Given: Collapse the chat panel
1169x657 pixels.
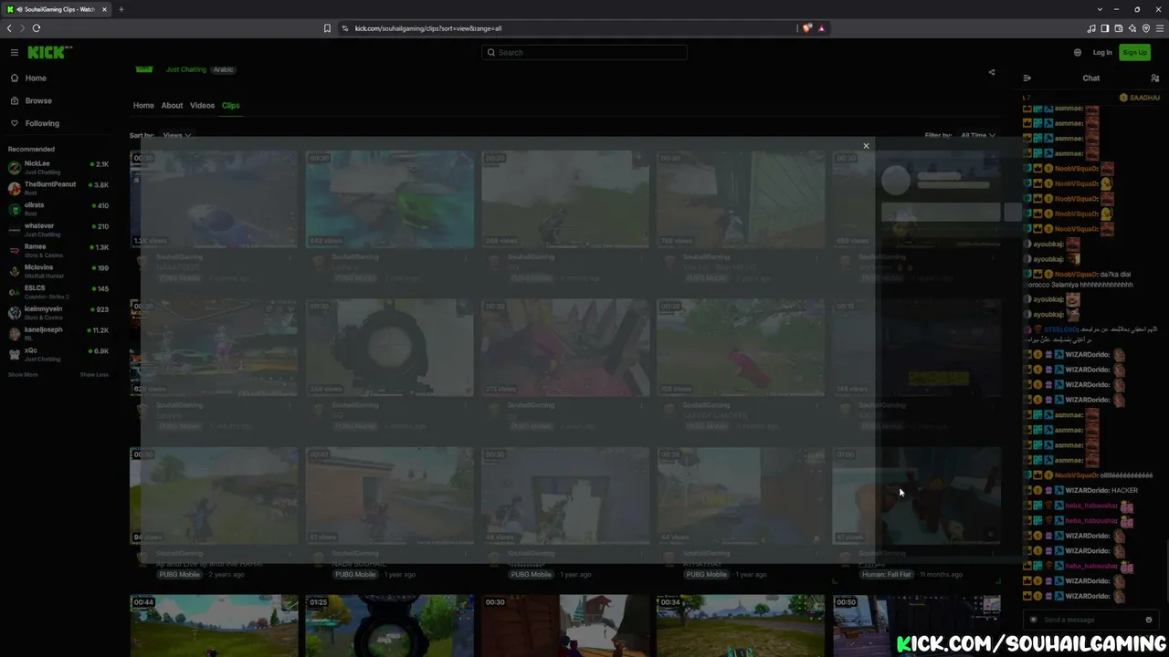Looking at the screenshot, I should 1027,78.
